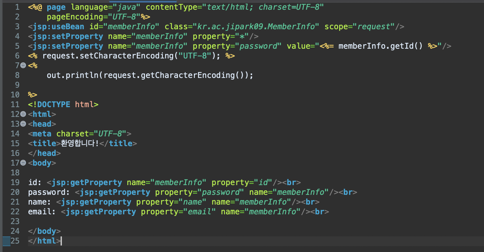Click line number 1 in the gutter

click(x=17, y=7)
